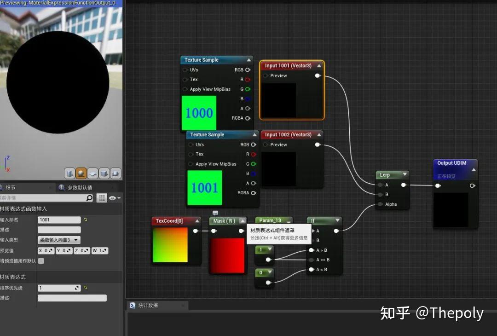Image resolution: width=497 pixels, height=336 pixels.
Task: Click revert arrow next to input name 1001
Action: click(x=85, y=220)
